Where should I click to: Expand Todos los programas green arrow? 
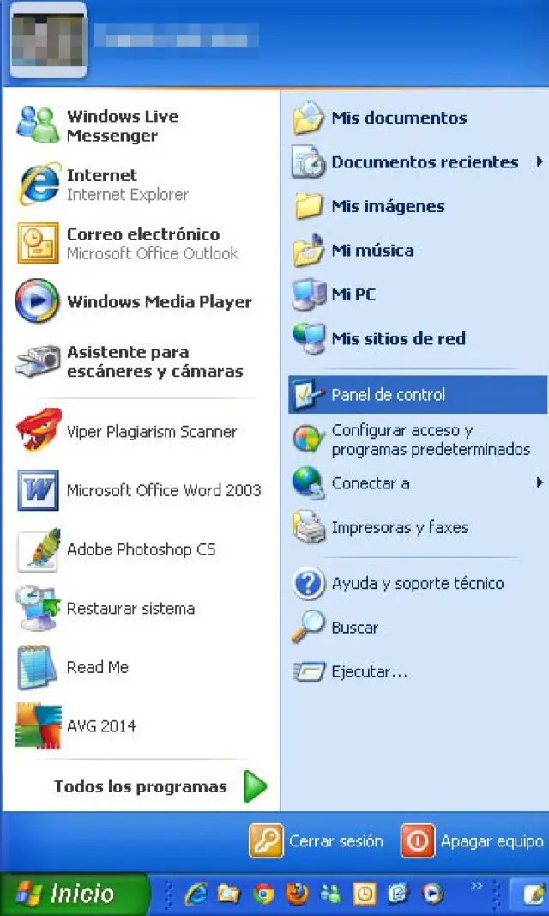coord(256,786)
